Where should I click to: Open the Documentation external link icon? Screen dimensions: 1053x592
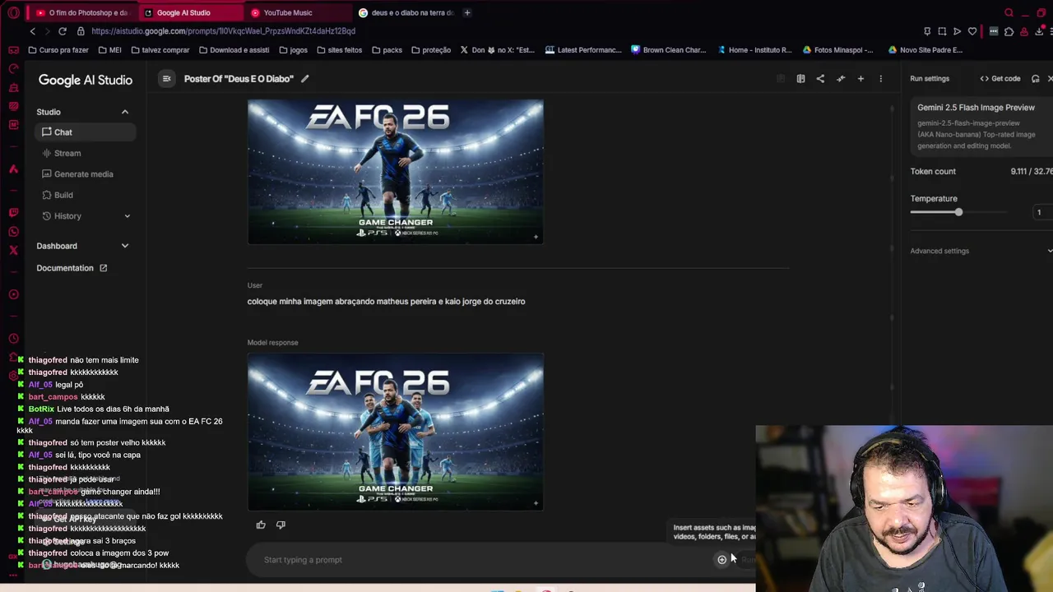[103, 268]
